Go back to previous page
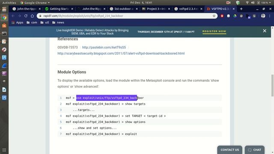Screen dimensions: 274x154 click(13, 16)
